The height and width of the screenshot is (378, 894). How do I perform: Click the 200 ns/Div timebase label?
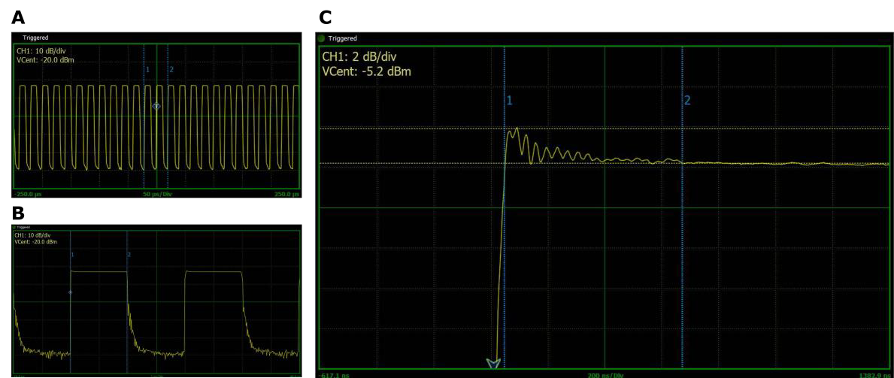606,374
